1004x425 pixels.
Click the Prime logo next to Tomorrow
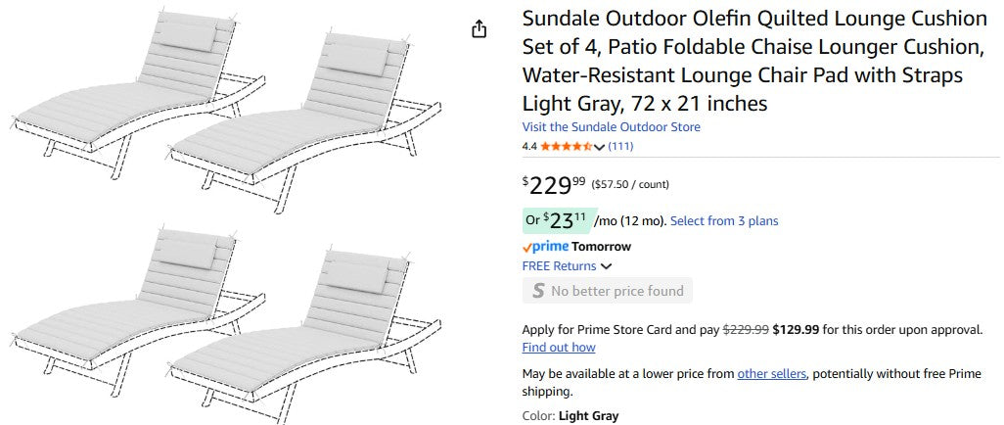(x=545, y=247)
